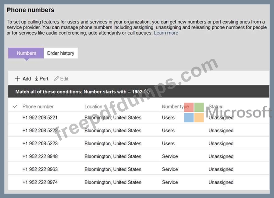Select phone number +1 952 222 8963
Viewport: 274px width, 198px height.
40,169
